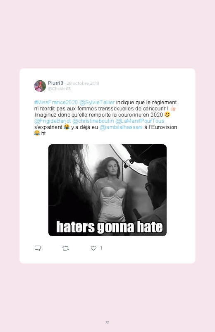Click the Plus13 display name

[55, 83]
